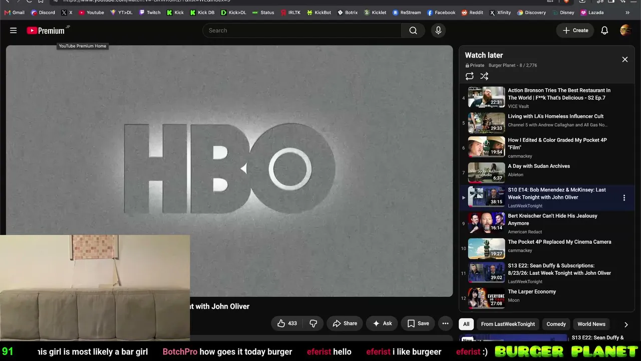Open the Facebook bookmark

441,13
